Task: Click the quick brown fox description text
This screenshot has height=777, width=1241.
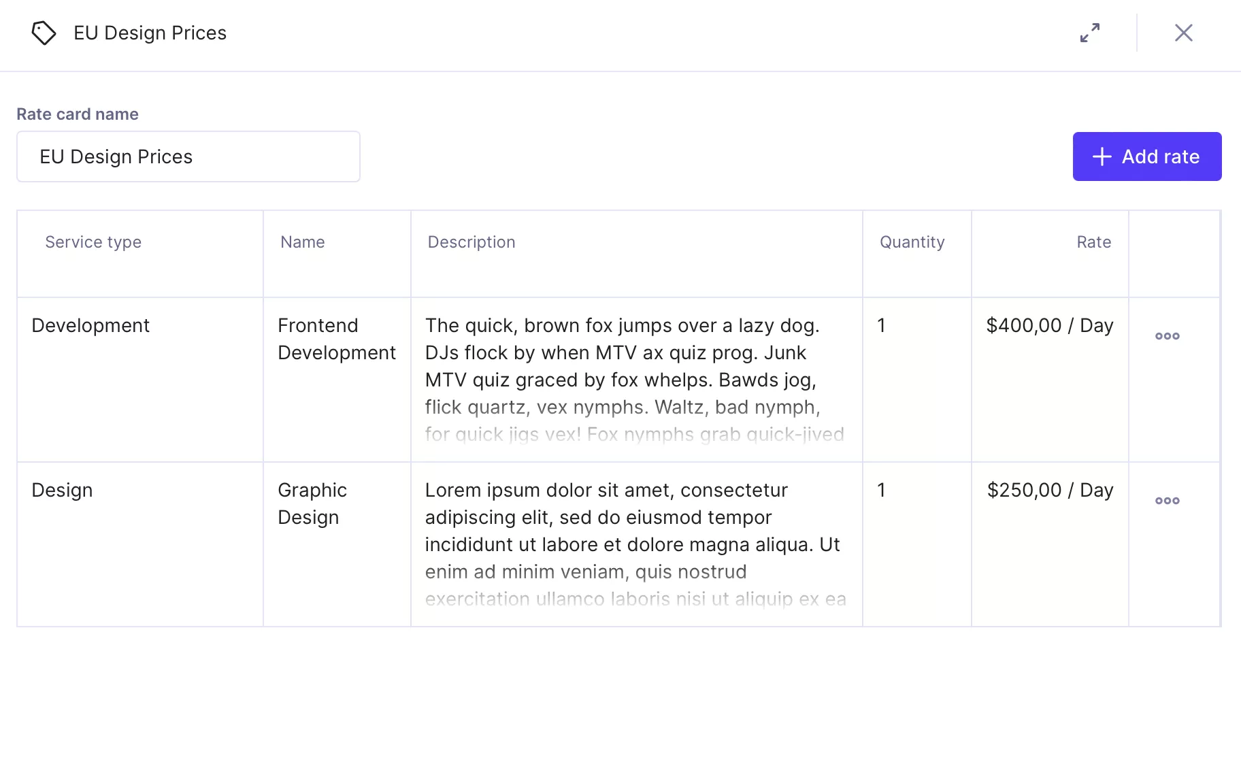Action: tap(636, 380)
